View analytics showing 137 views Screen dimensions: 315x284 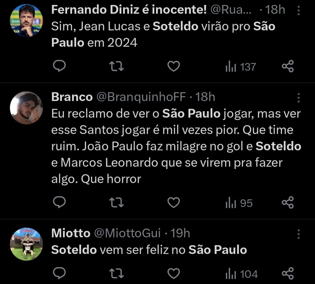(x=240, y=67)
